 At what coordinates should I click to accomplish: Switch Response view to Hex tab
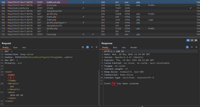click(x=124, y=48)
